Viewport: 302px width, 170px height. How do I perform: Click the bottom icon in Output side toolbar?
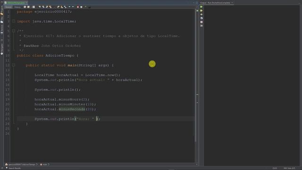pyautogui.click(x=201, y=25)
